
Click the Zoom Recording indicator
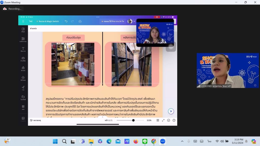pos(12,9)
